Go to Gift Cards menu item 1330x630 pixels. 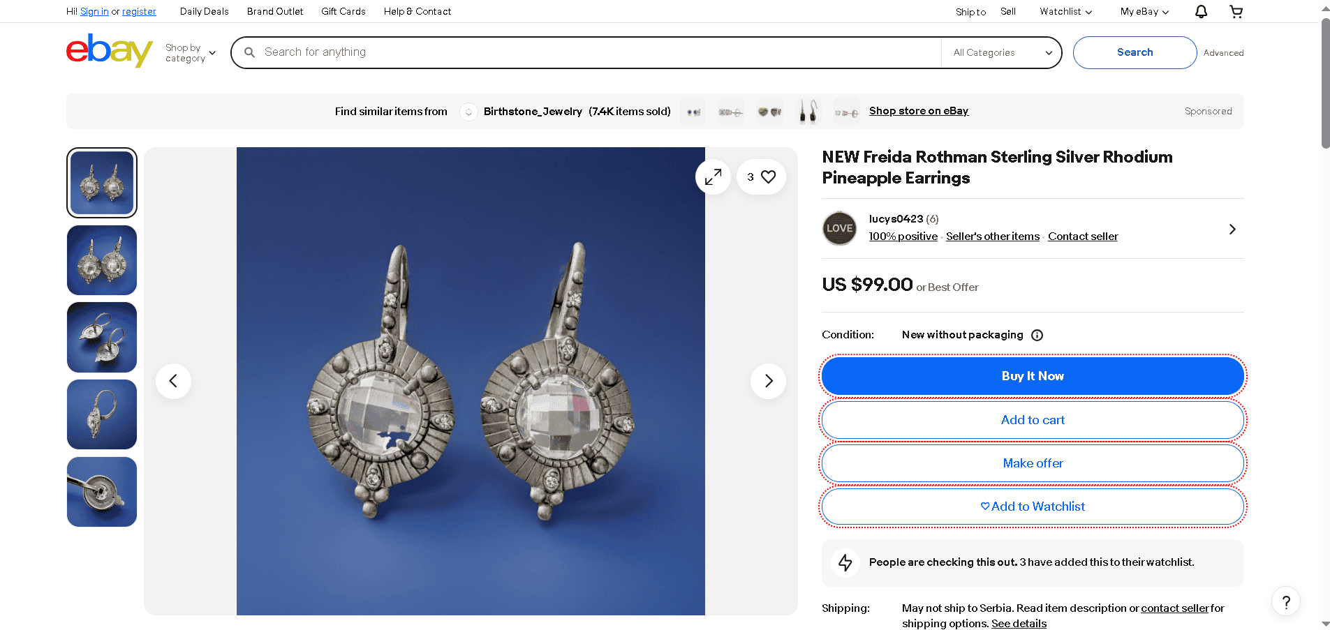(343, 12)
